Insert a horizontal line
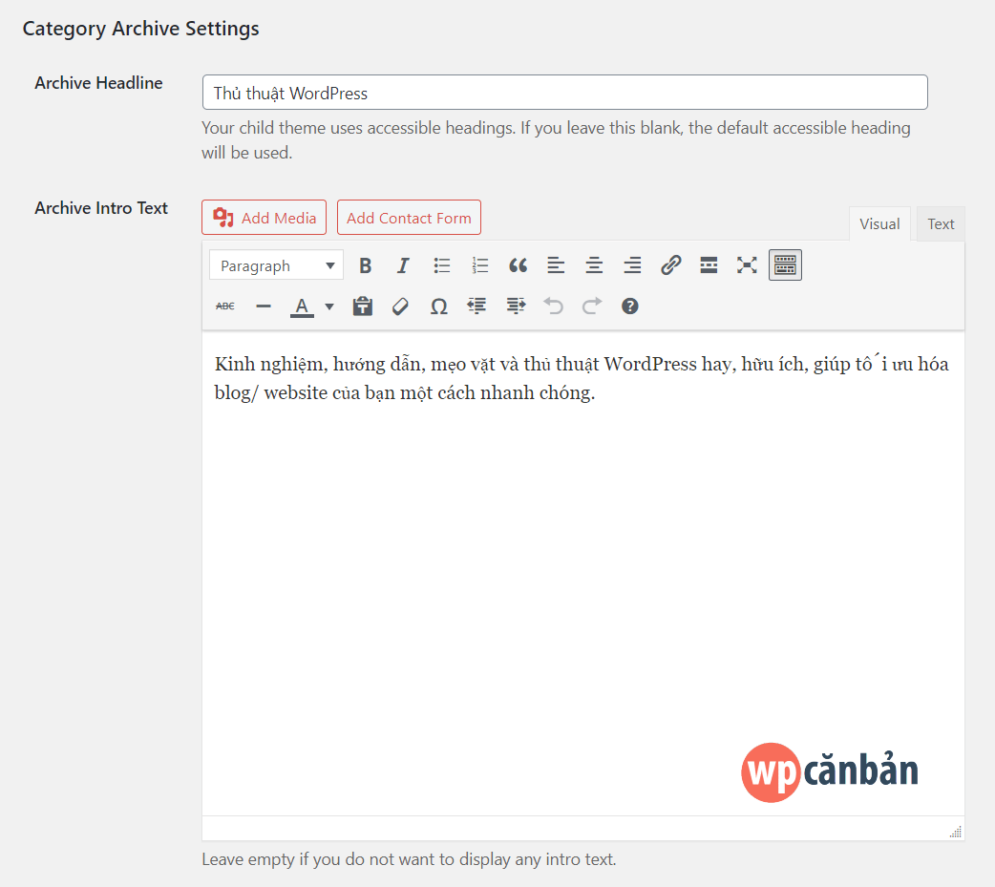995x887 pixels. (264, 306)
